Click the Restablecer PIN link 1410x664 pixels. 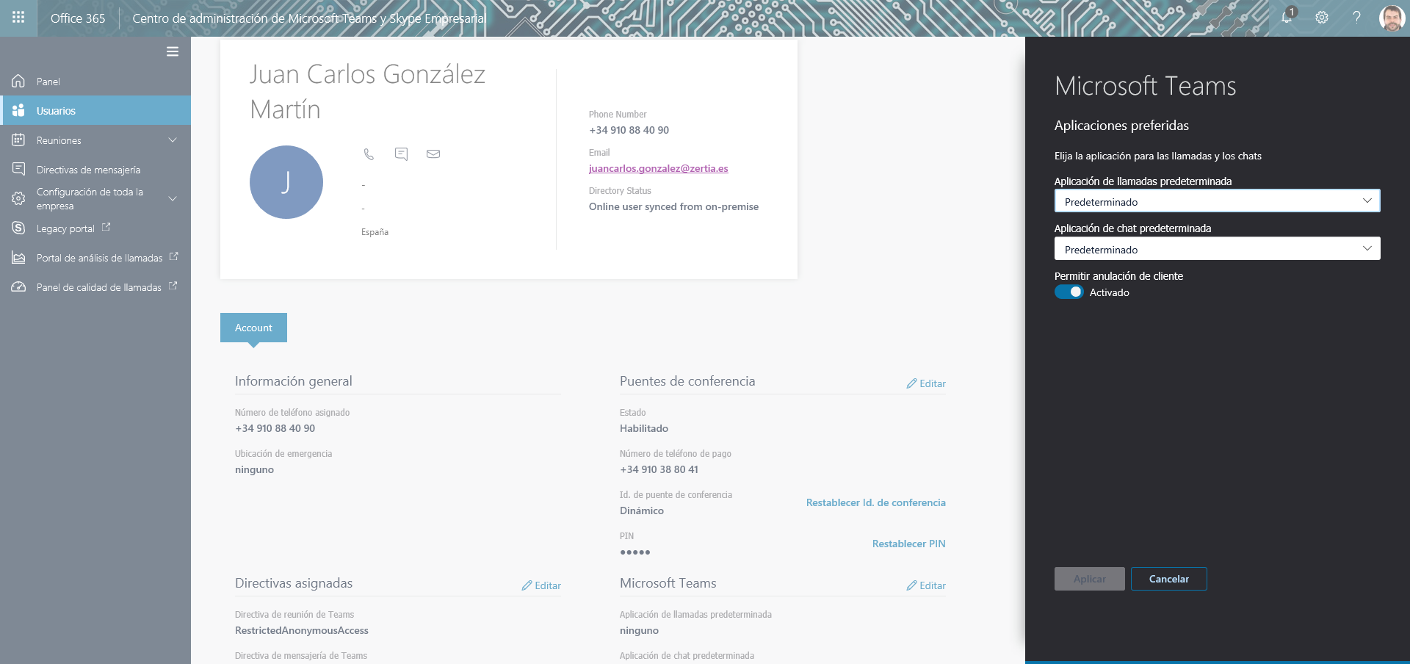pos(908,544)
